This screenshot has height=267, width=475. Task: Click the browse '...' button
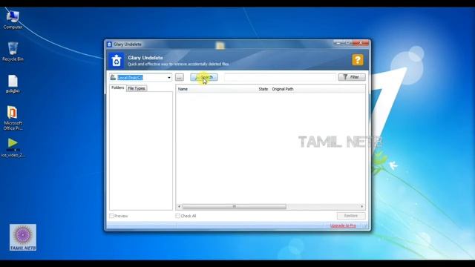(x=180, y=77)
